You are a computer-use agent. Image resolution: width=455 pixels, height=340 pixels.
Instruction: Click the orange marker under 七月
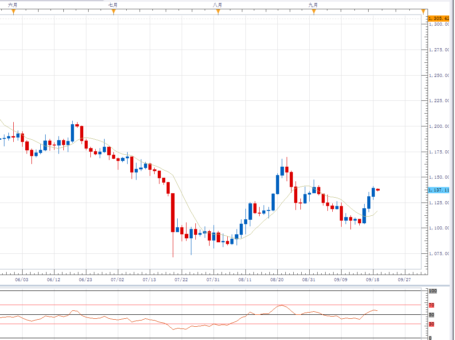(x=113, y=12)
